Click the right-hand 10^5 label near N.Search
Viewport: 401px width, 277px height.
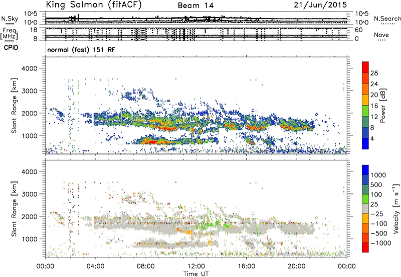tap(362, 14)
